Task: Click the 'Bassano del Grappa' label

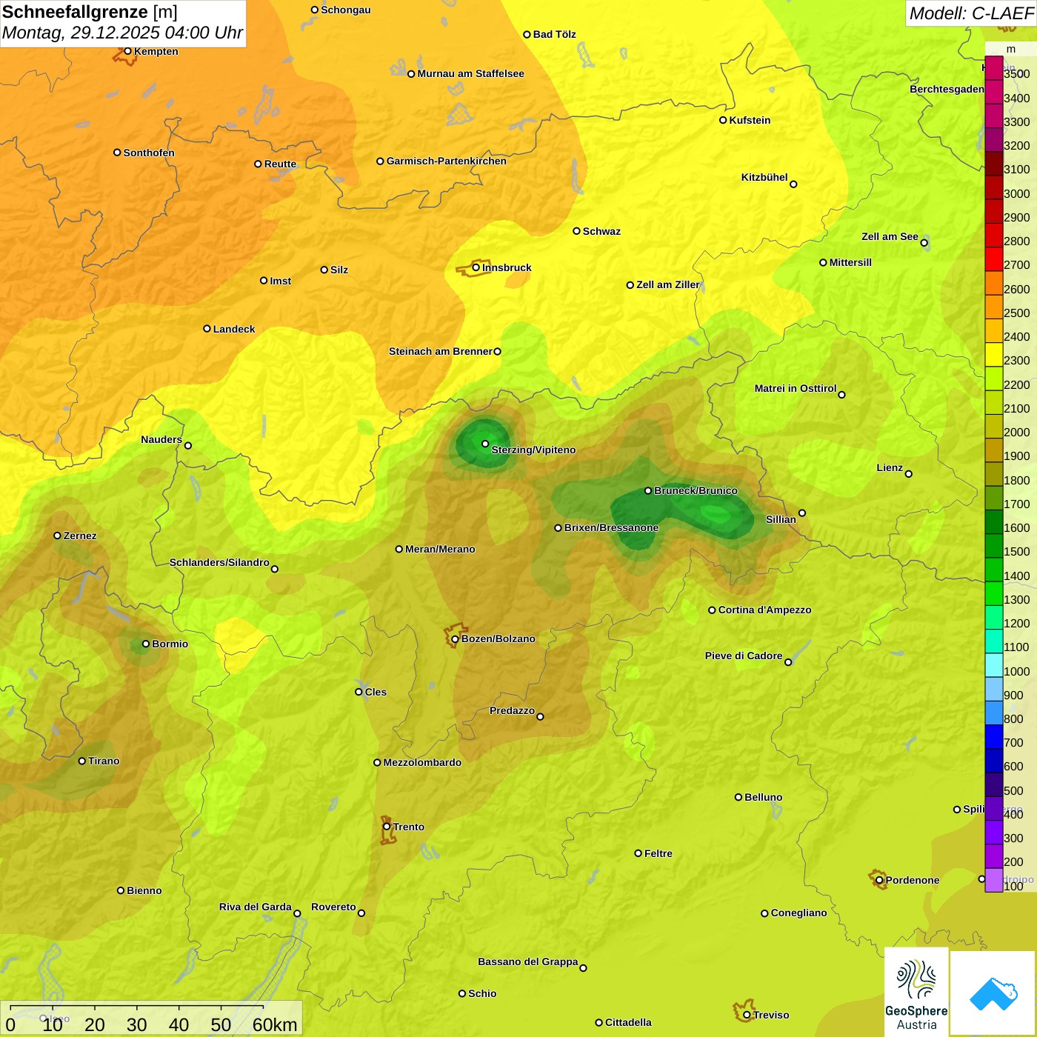Action: coord(528,962)
